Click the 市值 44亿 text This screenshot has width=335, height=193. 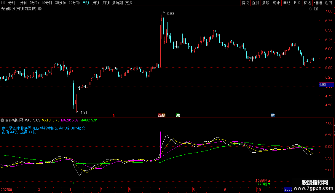(10, 132)
